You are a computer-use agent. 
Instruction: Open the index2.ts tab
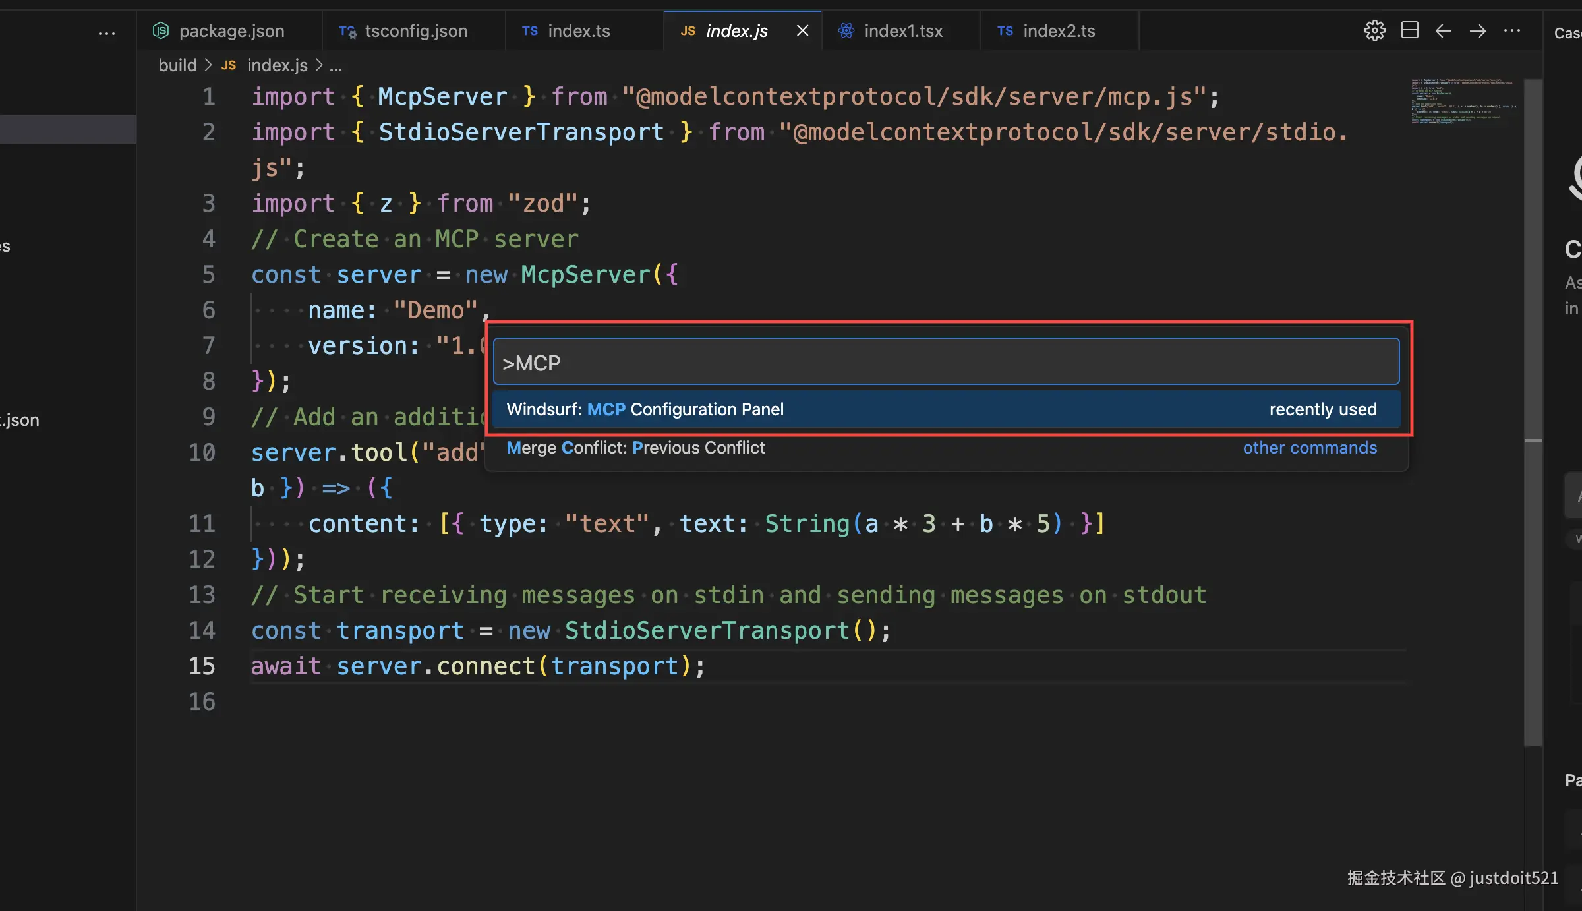tap(1058, 31)
